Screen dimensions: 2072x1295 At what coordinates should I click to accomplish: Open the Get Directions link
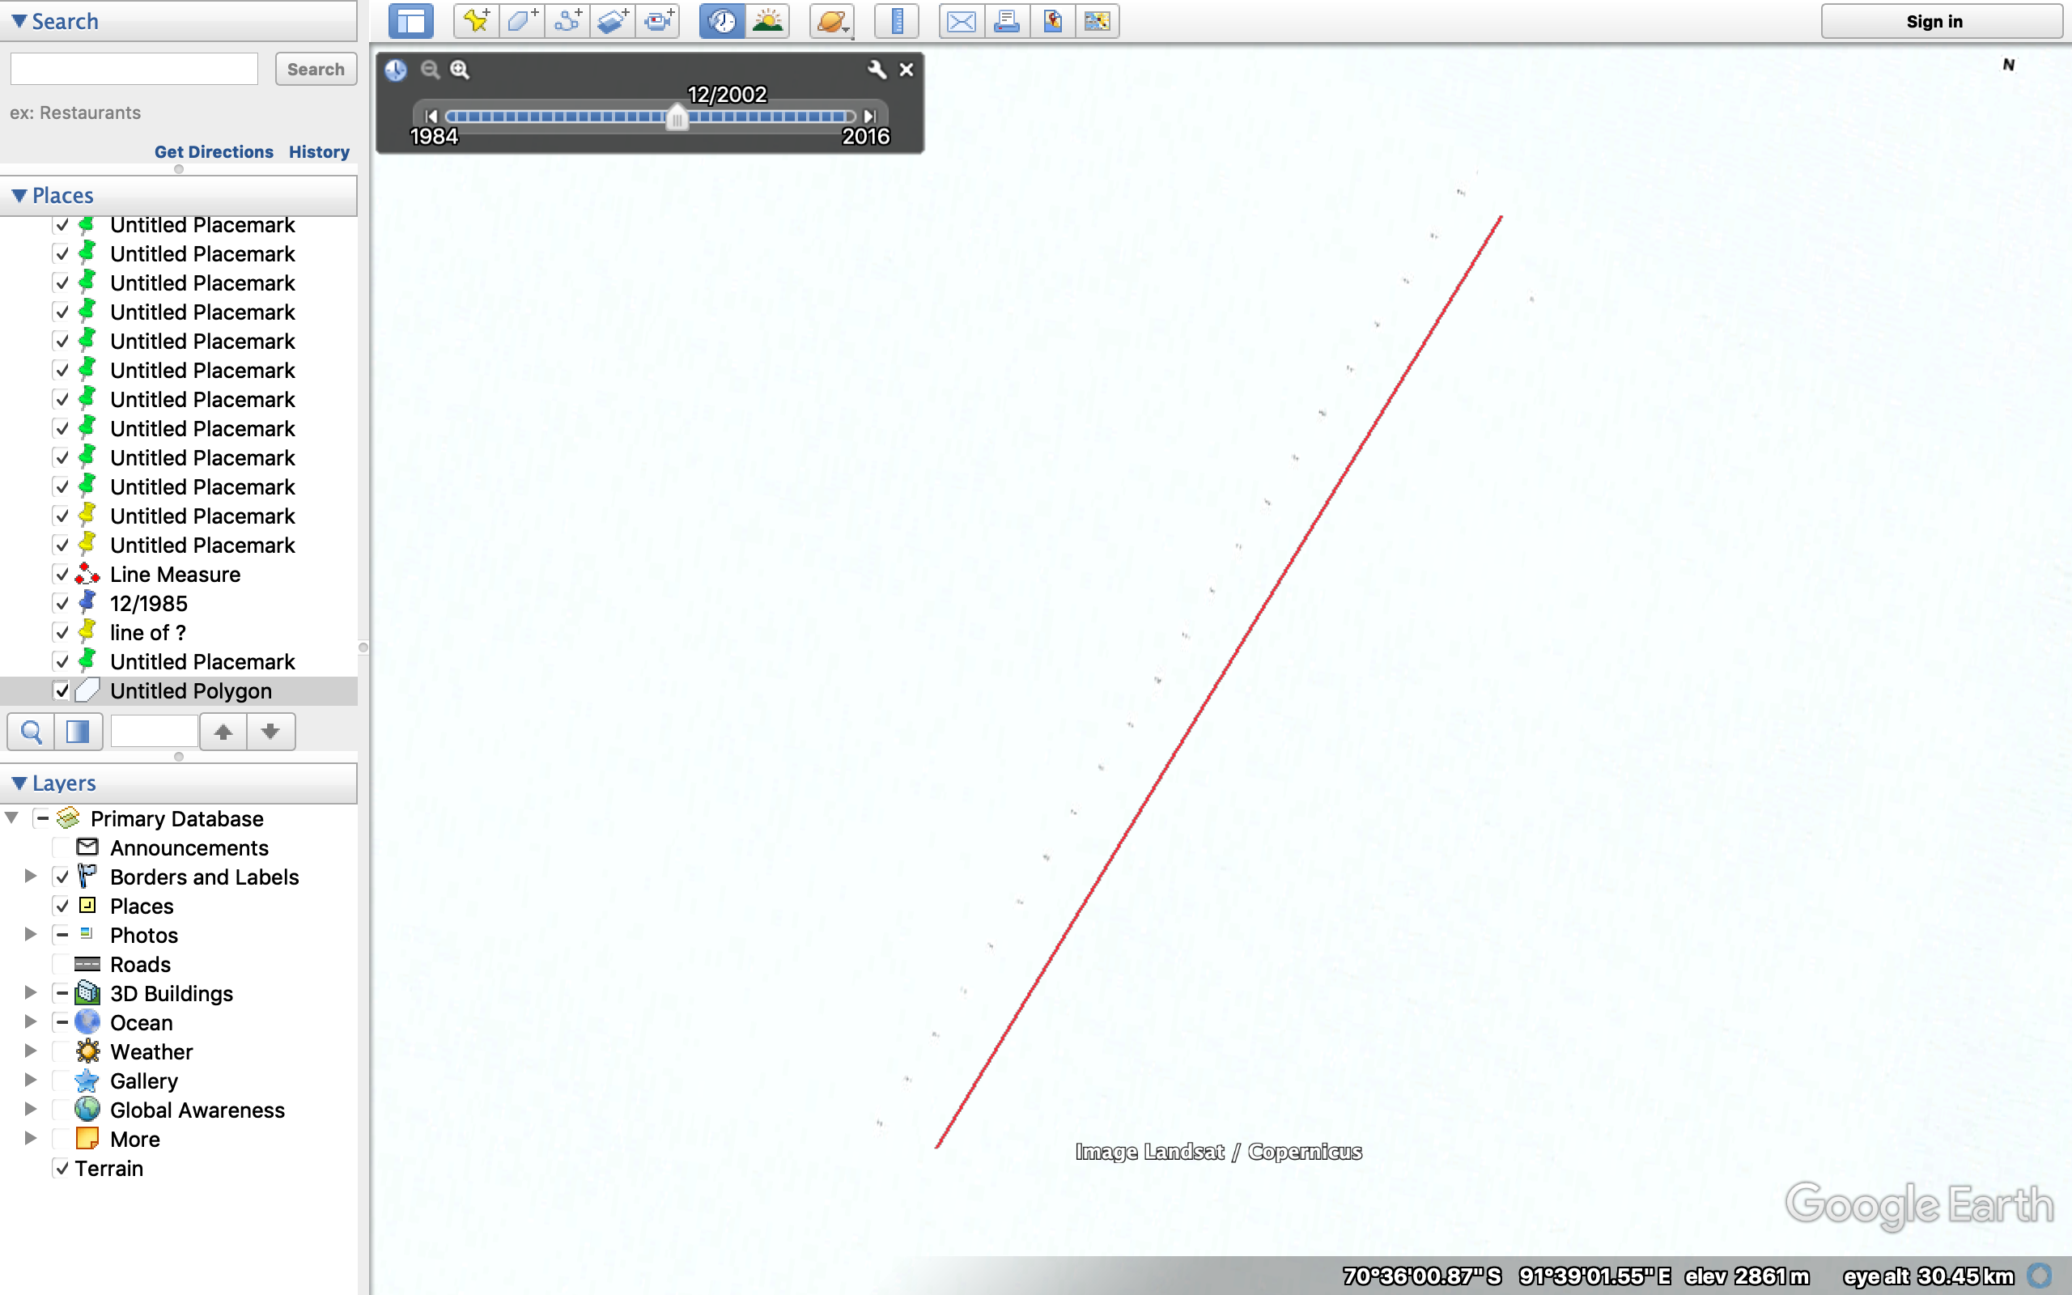tap(213, 151)
